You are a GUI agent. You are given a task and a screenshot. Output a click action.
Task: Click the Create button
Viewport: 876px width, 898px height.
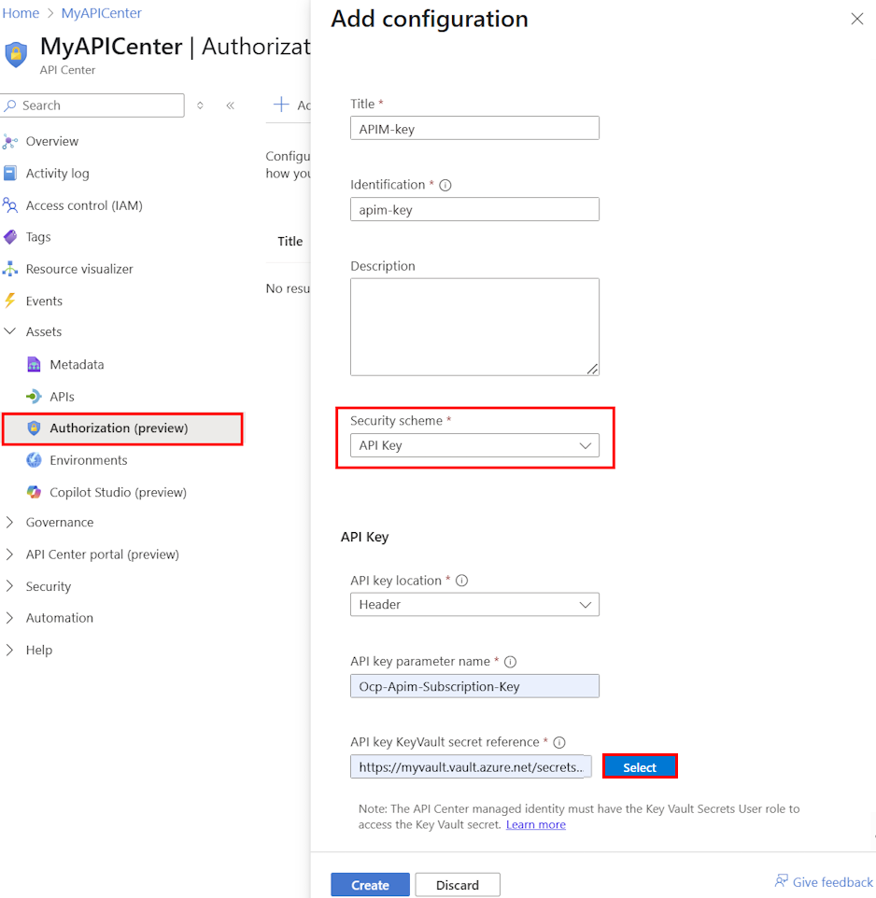tap(371, 884)
